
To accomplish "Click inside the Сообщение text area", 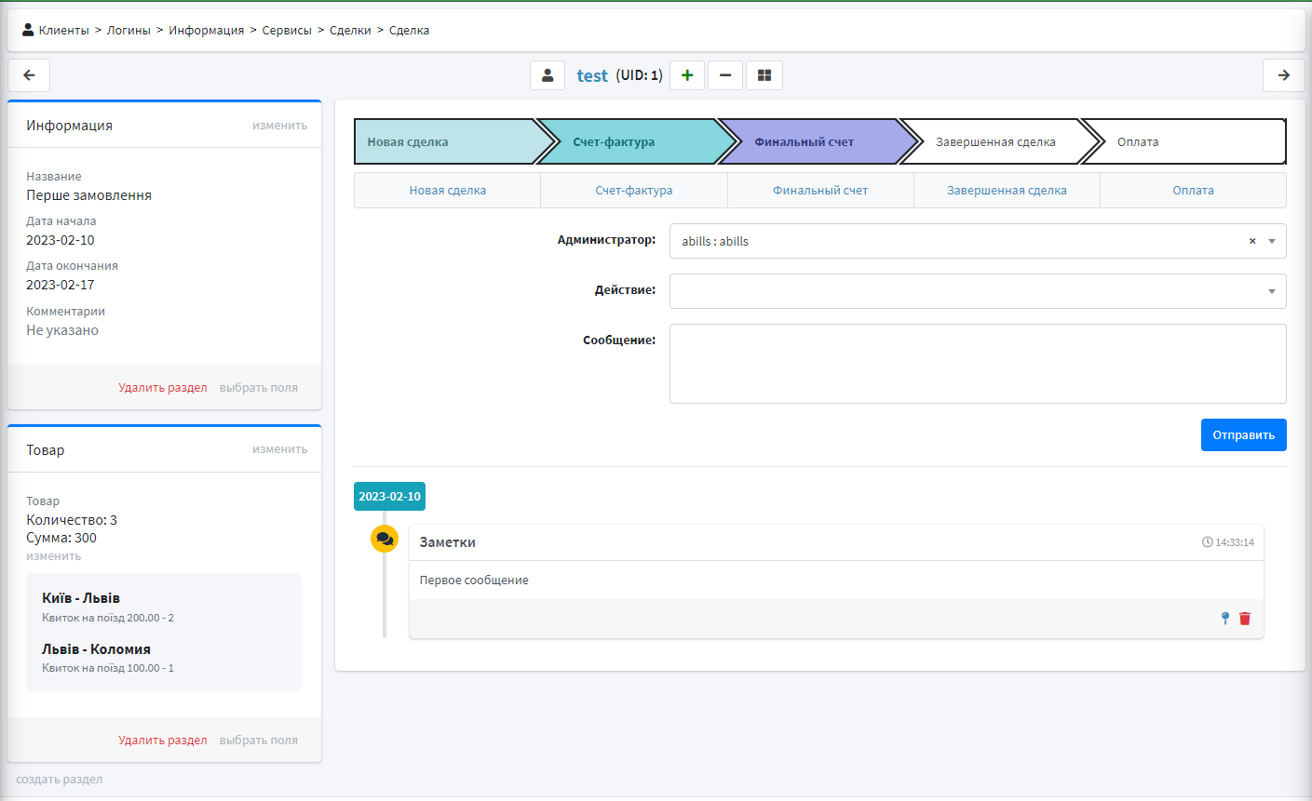I will [978, 364].
